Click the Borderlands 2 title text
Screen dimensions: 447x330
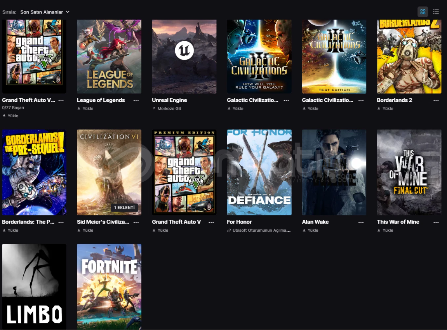395,100
